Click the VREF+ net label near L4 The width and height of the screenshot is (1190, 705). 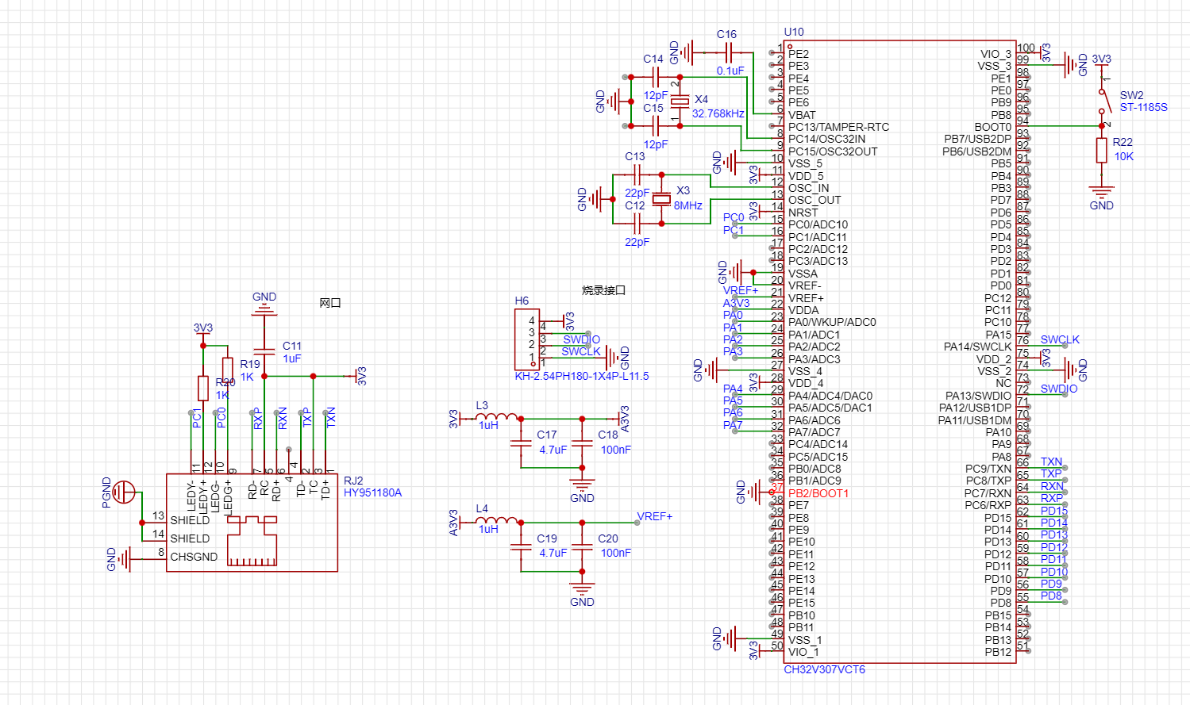pos(655,516)
